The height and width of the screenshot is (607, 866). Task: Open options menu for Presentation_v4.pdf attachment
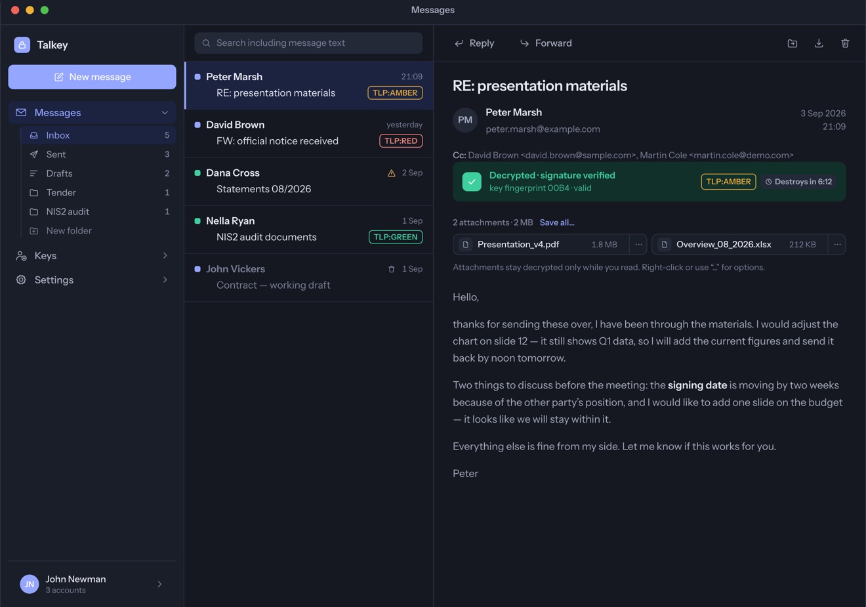click(x=638, y=244)
